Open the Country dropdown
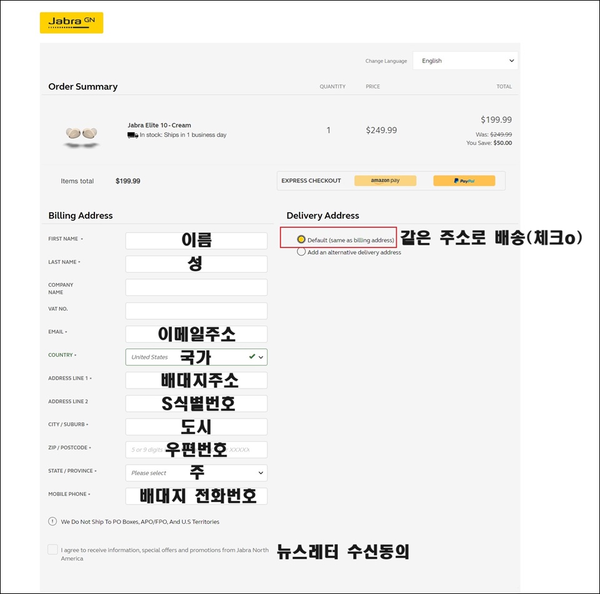Viewport: 600px width, 594px height. (196, 357)
